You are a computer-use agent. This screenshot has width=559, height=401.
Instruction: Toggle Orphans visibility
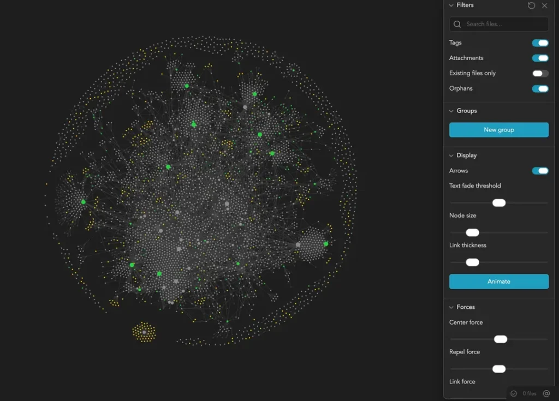pos(540,88)
